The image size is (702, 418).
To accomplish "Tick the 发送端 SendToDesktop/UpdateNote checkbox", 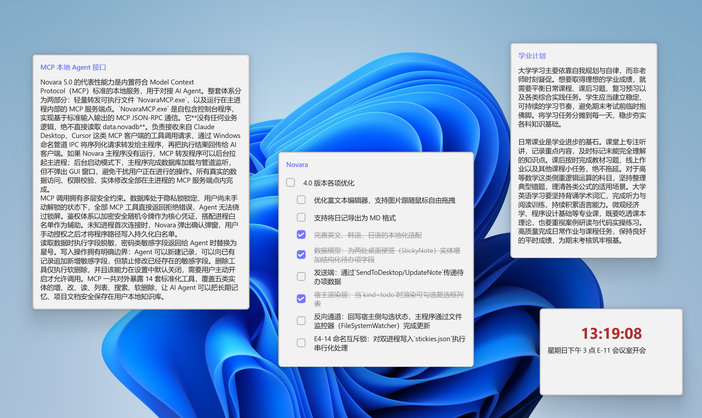I will coord(301,276).
